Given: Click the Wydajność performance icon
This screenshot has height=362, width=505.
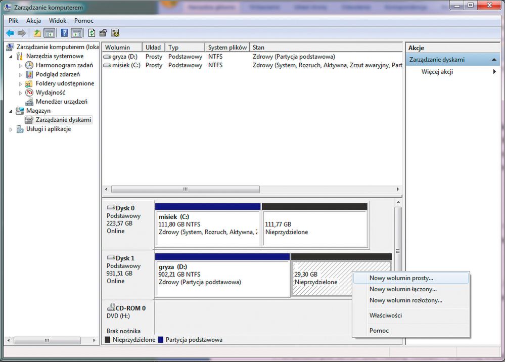Looking at the screenshot, I should [29, 93].
